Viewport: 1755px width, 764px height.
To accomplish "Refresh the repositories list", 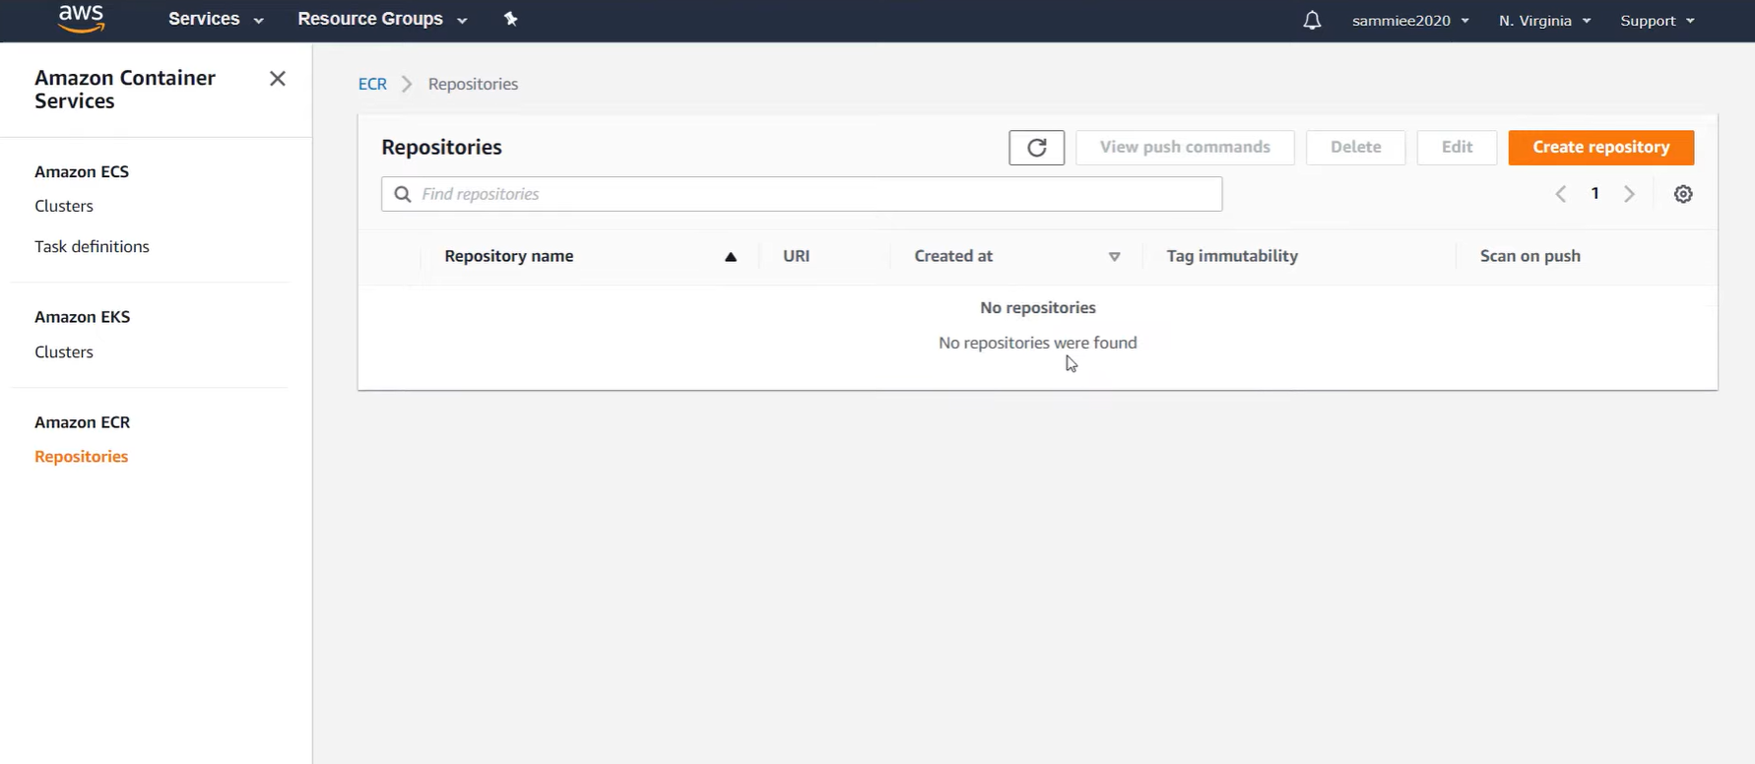I will 1036,148.
